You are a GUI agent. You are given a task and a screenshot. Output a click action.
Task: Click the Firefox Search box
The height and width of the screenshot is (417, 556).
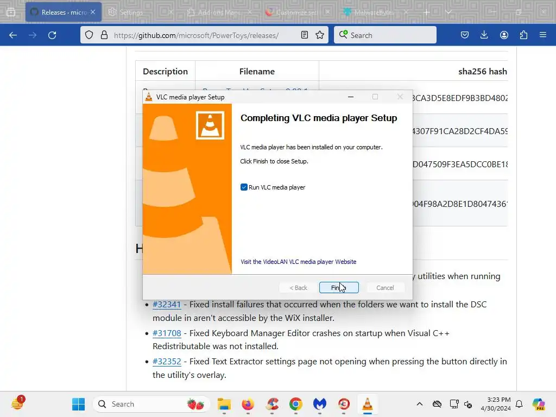click(385, 35)
